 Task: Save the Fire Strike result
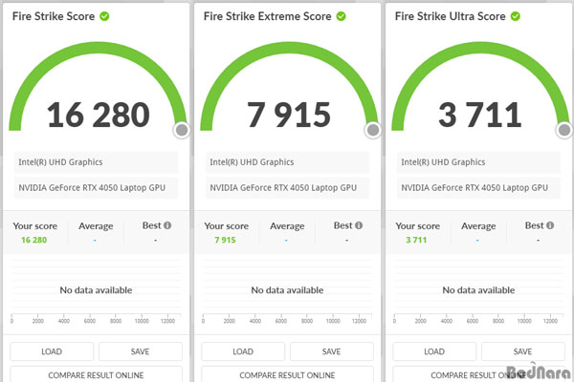[x=141, y=351]
